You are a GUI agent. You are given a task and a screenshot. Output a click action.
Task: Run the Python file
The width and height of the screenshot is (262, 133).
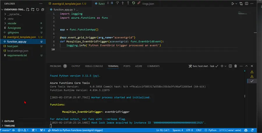pos(233,3)
